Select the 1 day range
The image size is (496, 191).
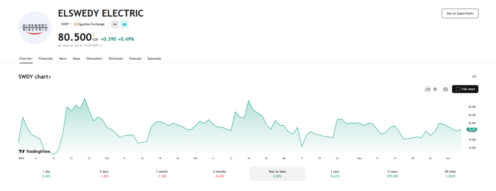point(46,174)
